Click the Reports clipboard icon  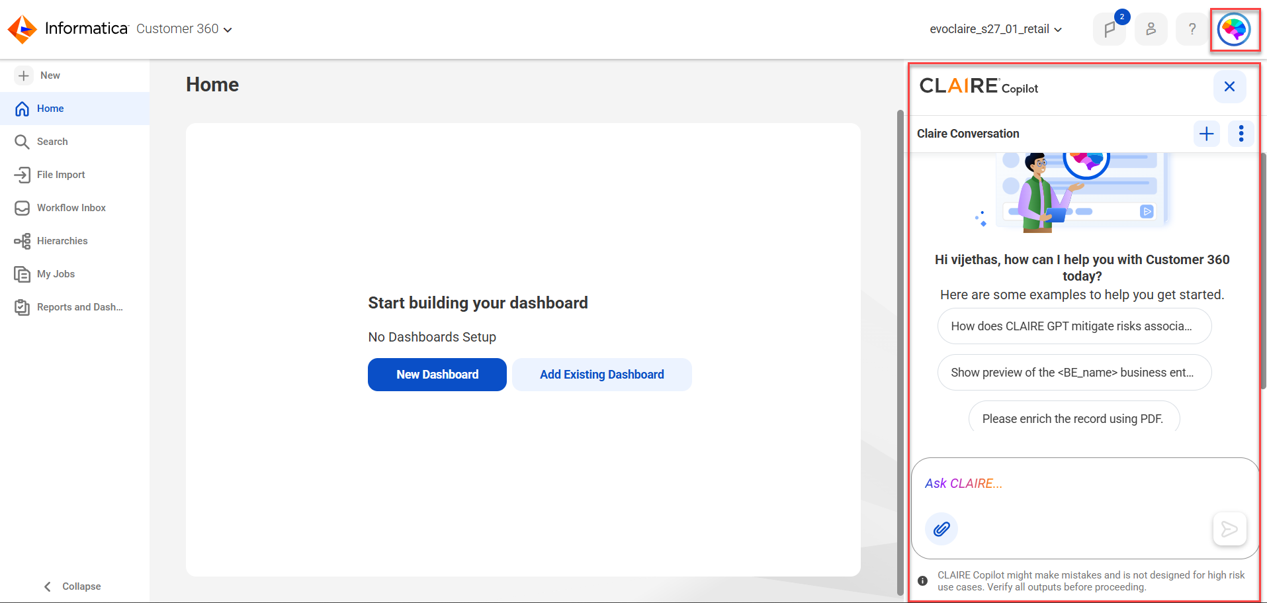(22, 307)
